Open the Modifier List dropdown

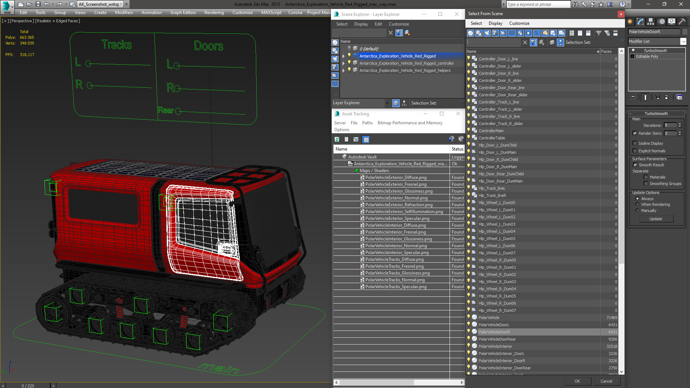click(x=683, y=41)
